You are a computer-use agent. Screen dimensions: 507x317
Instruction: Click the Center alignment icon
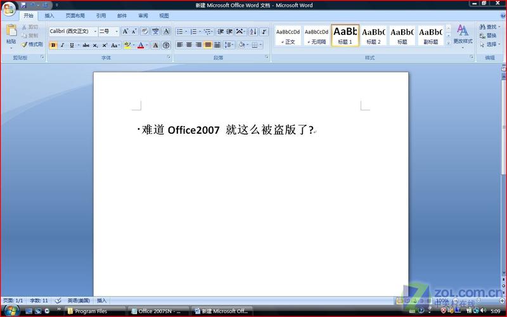(189, 44)
